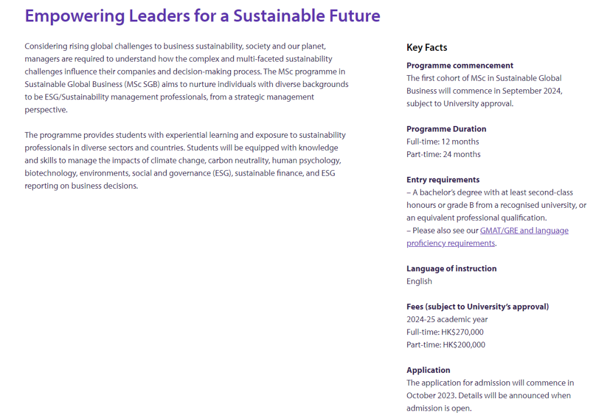Click the 'Language of instruction' subheading

tap(451, 268)
